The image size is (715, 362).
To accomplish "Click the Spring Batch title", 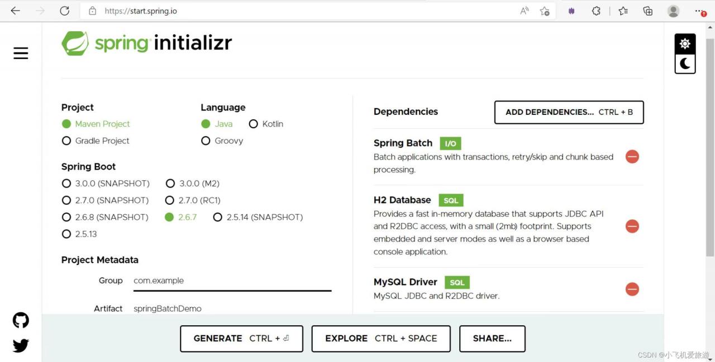I will click(x=403, y=143).
